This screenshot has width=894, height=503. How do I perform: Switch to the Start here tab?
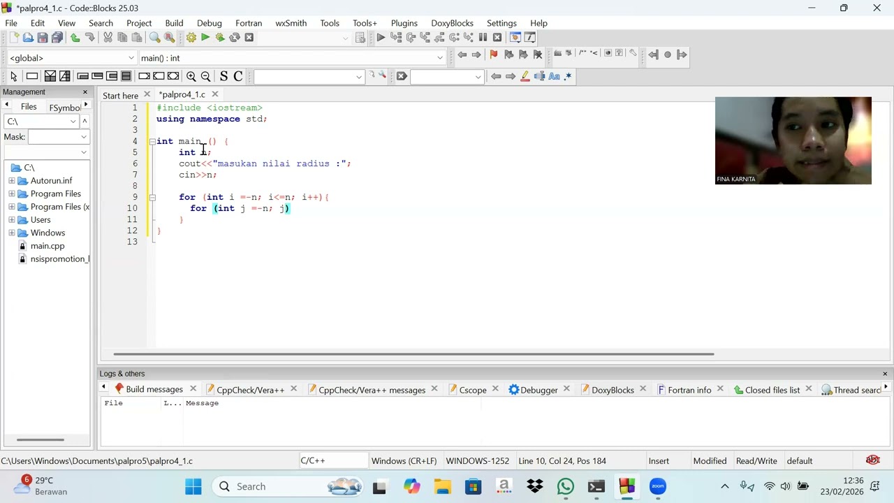coord(120,95)
